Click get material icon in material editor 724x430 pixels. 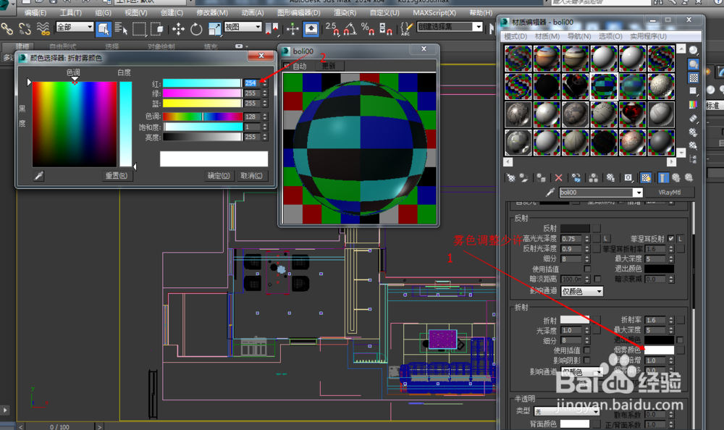(510, 178)
